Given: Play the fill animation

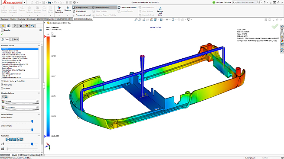Looking at the screenshot, I should (x=7, y=139).
